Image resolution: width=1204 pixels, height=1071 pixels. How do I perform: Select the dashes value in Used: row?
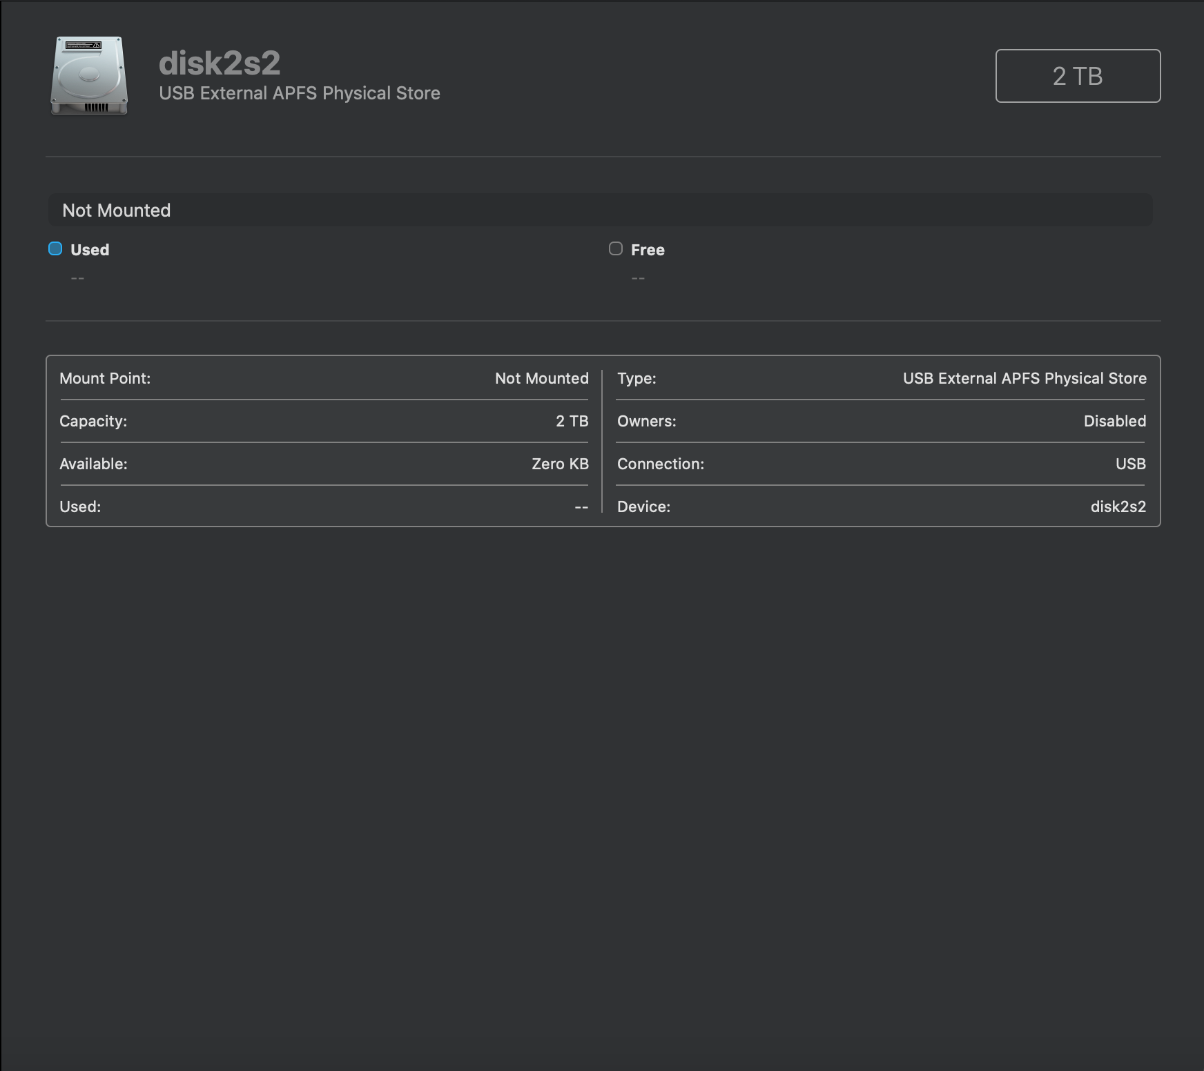click(x=581, y=507)
